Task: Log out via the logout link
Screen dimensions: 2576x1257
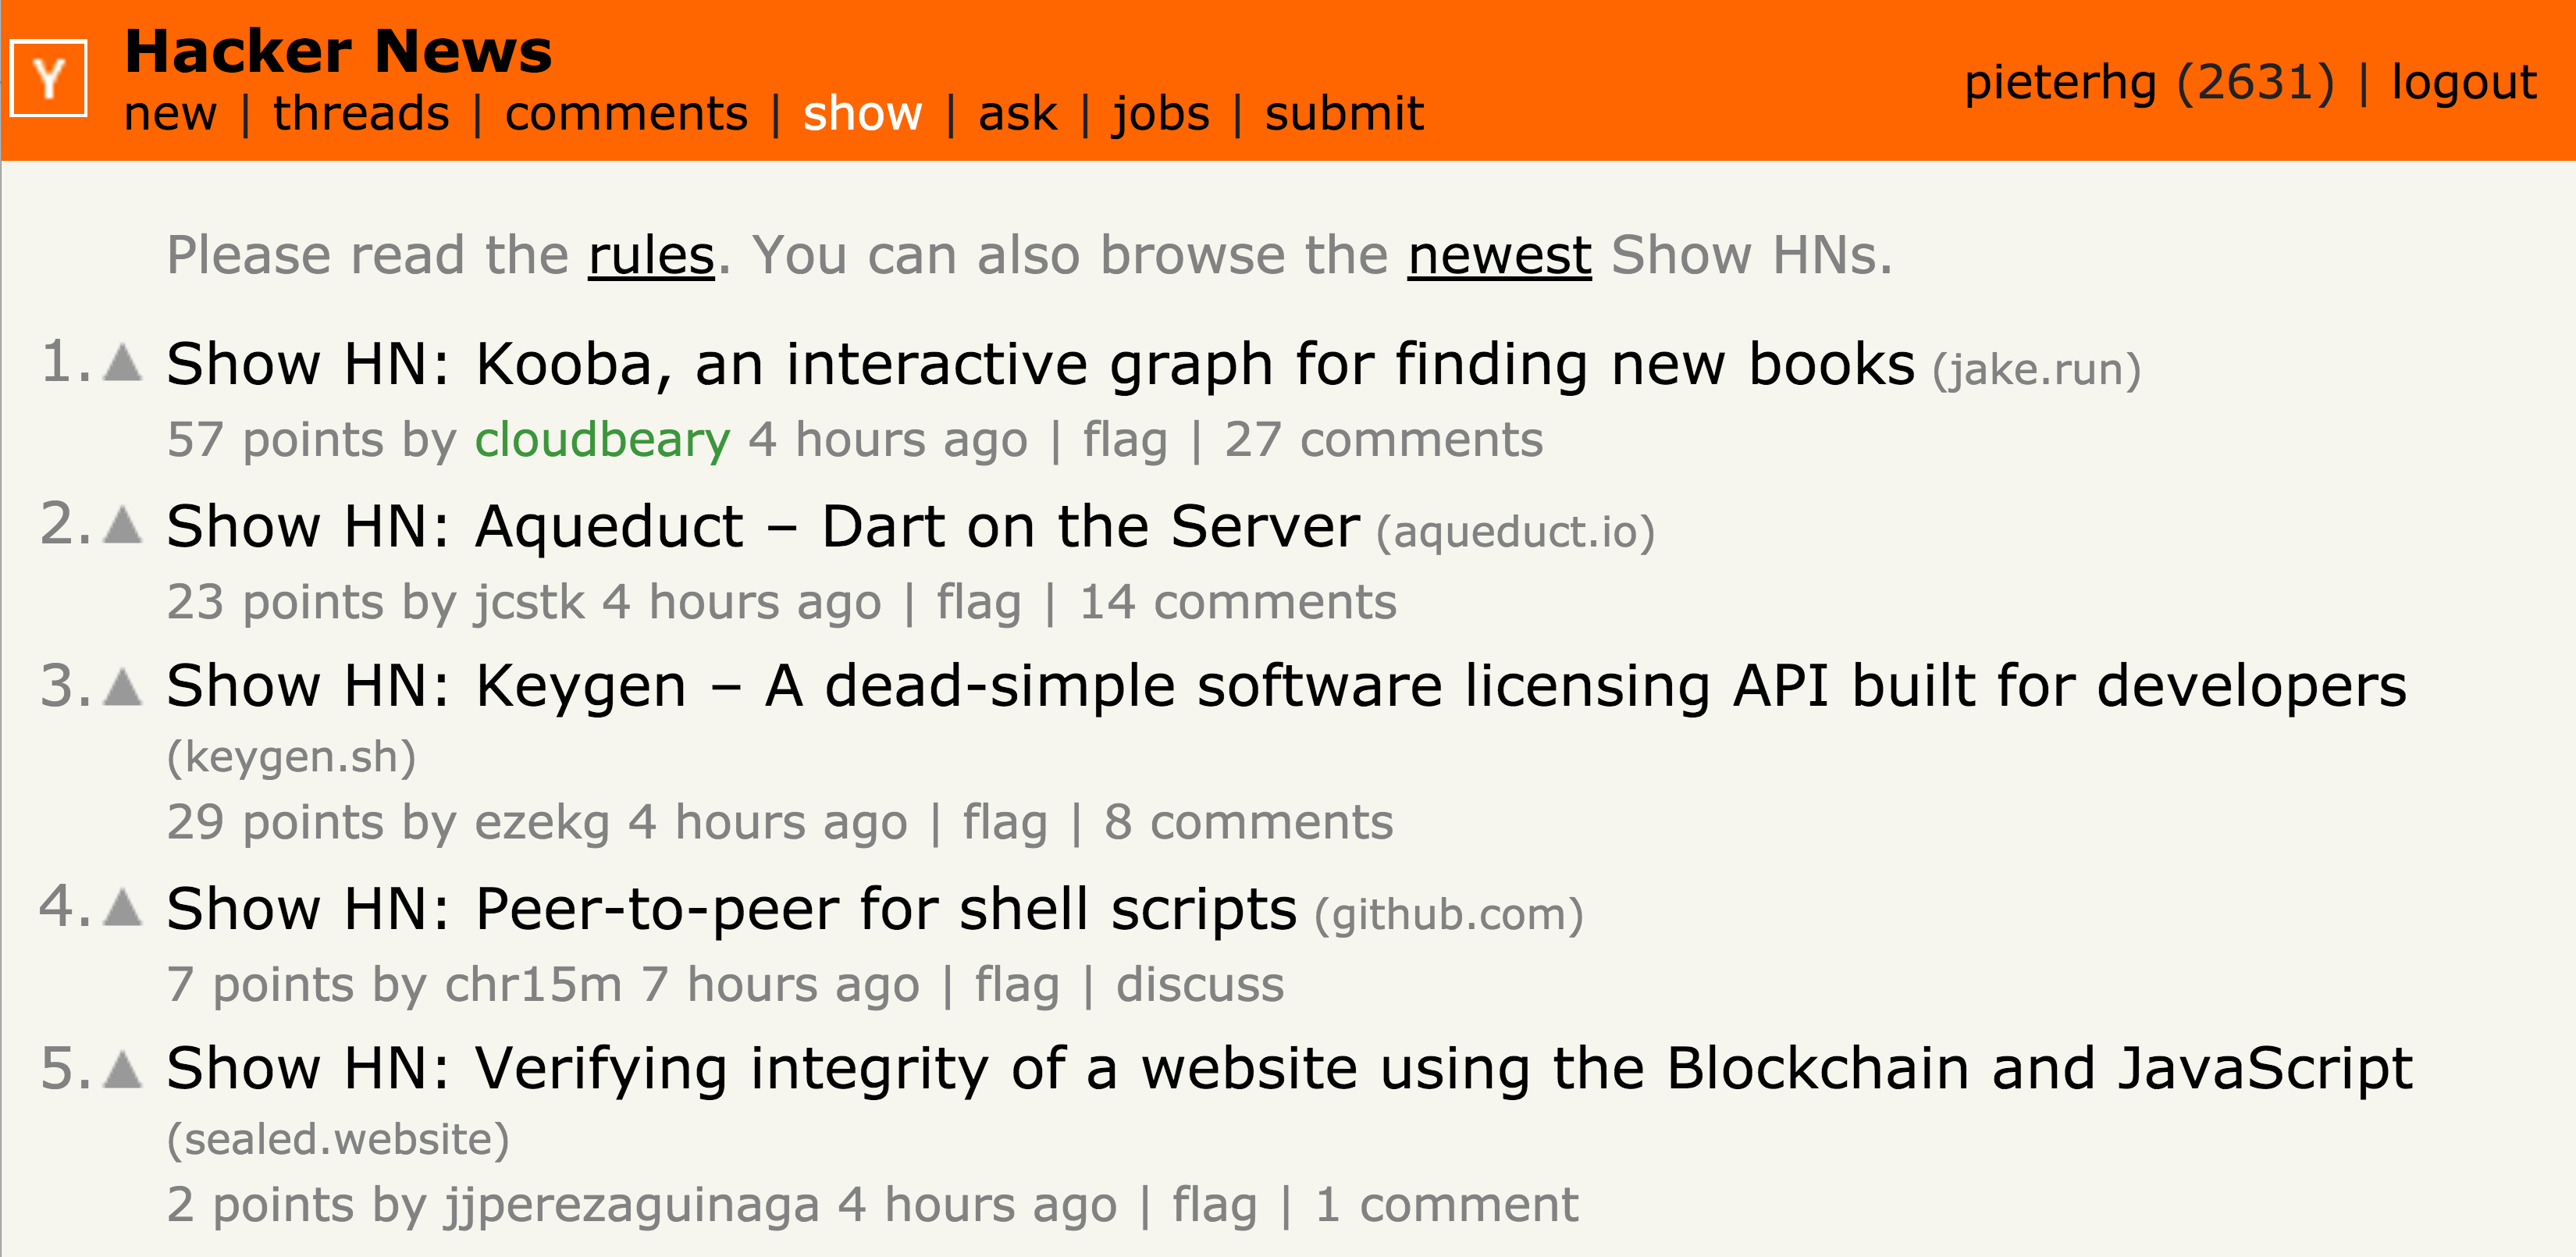Action: [x=2463, y=82]
